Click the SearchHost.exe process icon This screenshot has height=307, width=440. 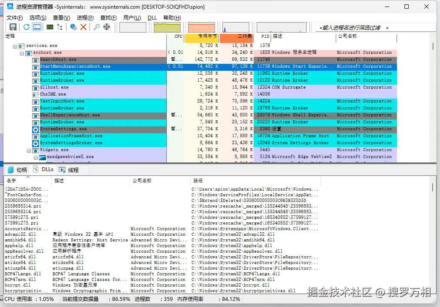(x=35, y=60)
